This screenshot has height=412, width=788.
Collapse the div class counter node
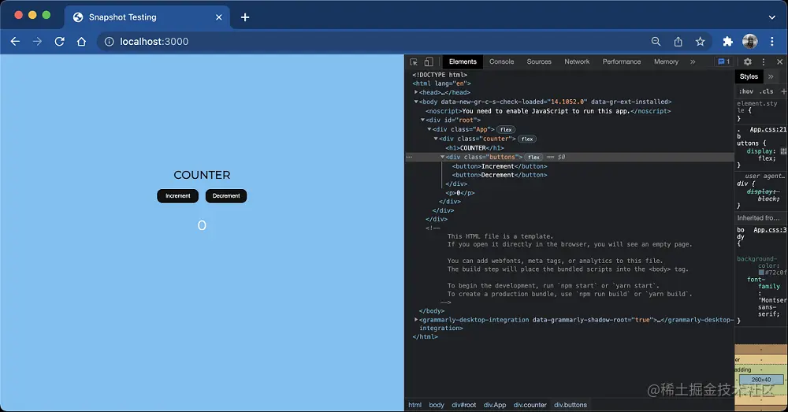pos(436,139)
